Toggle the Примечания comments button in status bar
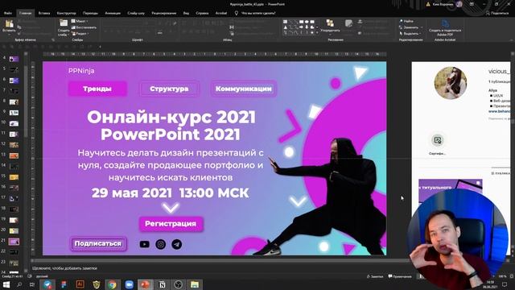This screenshot has width=515, height=290. pos(400,276)
